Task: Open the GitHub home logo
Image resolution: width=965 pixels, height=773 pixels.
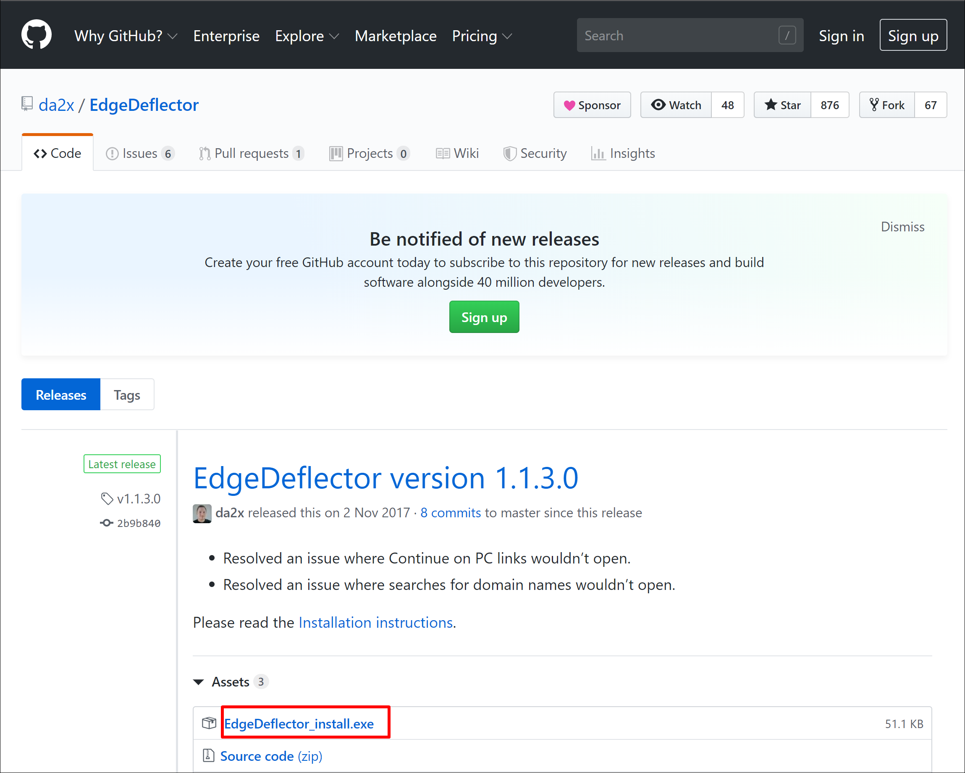Action: click(x=36, y=35)
